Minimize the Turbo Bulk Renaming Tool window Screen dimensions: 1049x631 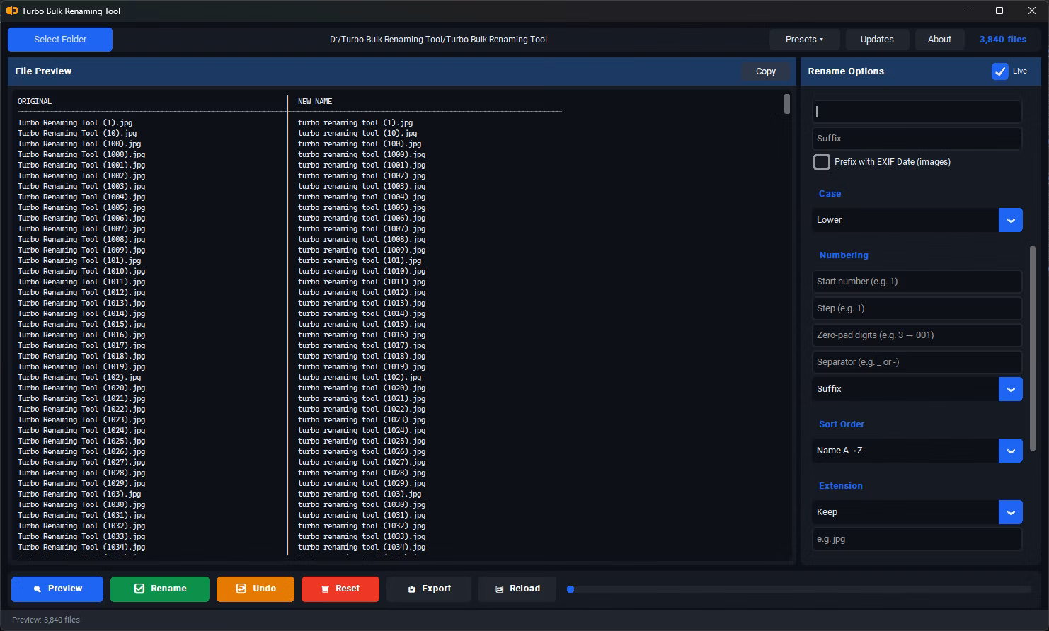[968, 11]
